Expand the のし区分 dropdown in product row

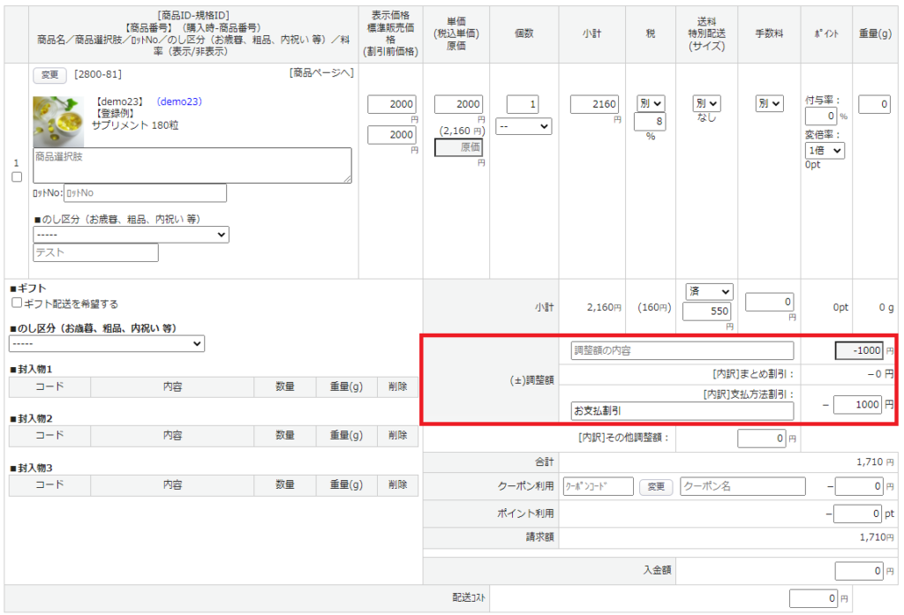coord(131,235)
